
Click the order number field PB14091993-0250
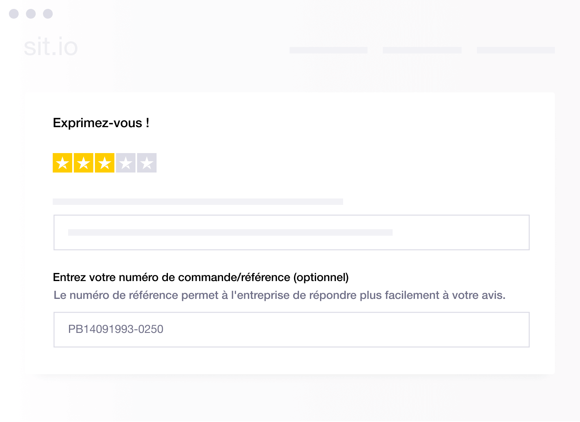[292, 330]
